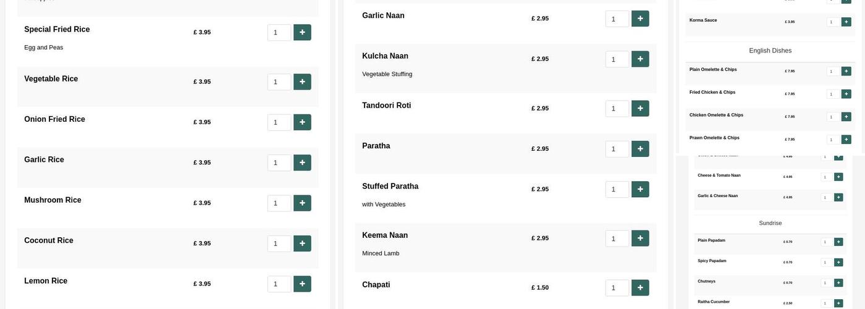The image size is (865, 309).
Task: Add Garlic Naan to the order
Action: [x=640, y=19]
